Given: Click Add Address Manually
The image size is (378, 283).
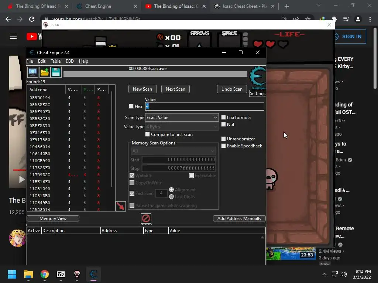Looking at the screenshot, I should pyautogui.click(x=239, y=219).
